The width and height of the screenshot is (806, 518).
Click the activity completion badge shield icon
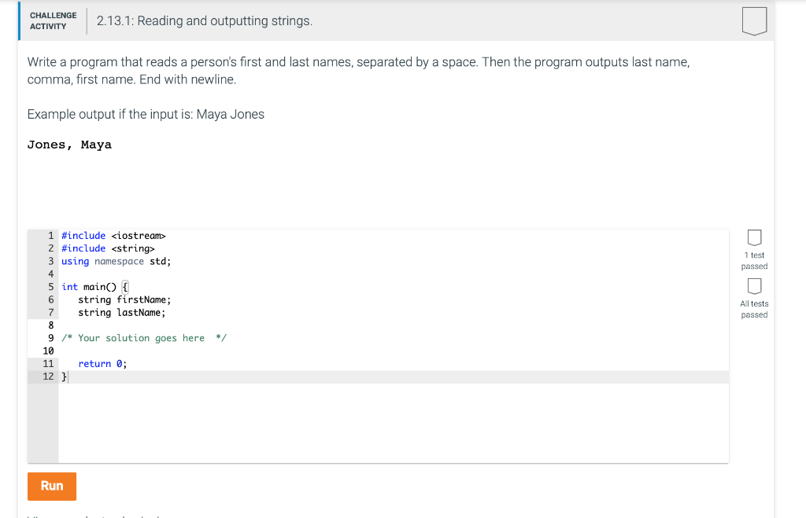coord(754,21)
